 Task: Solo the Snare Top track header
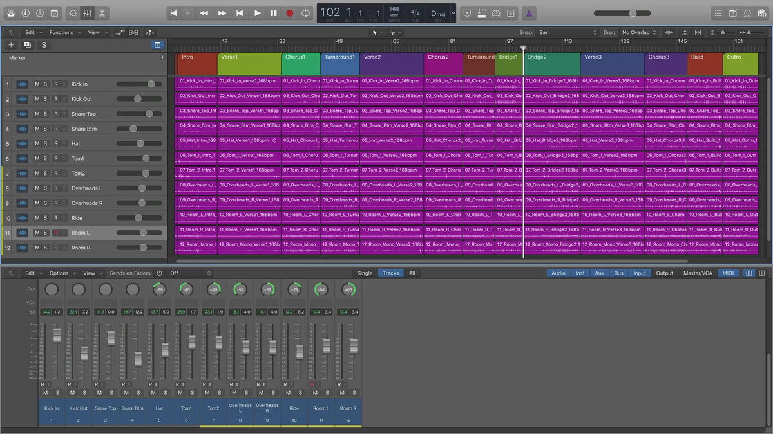46,114
